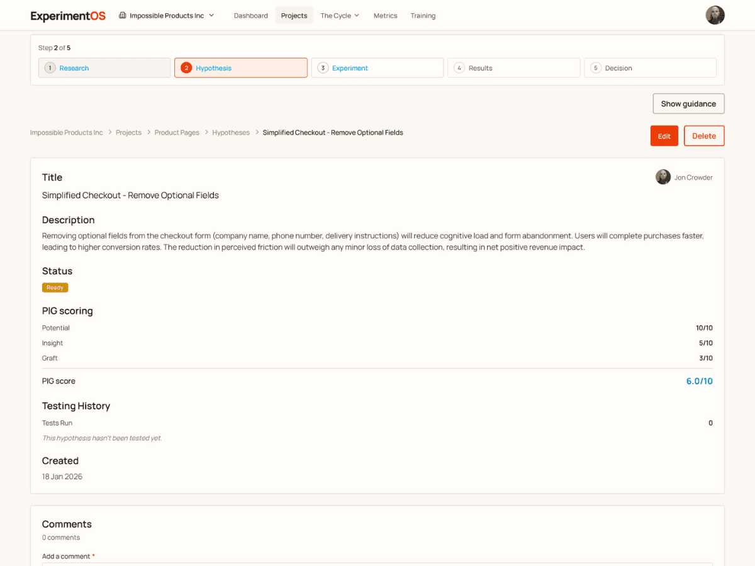Open the user profile avatar menu
This screenshot has width=755, height=566.
(715, 16)
